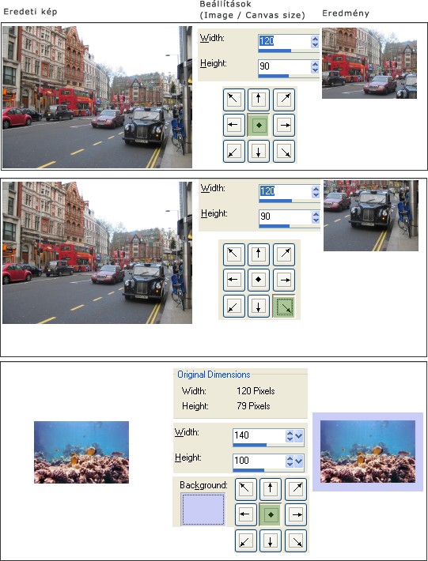
Task: Open dropdown arrow beside Height 100
Action: [299, 461]
